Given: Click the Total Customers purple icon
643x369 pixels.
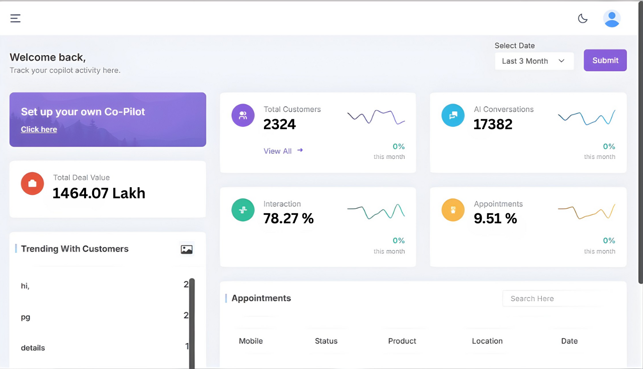Looking at the screenshot, I should [243, 115].
